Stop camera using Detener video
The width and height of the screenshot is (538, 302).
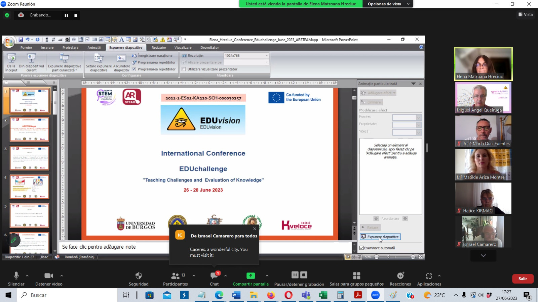[49, 276]
